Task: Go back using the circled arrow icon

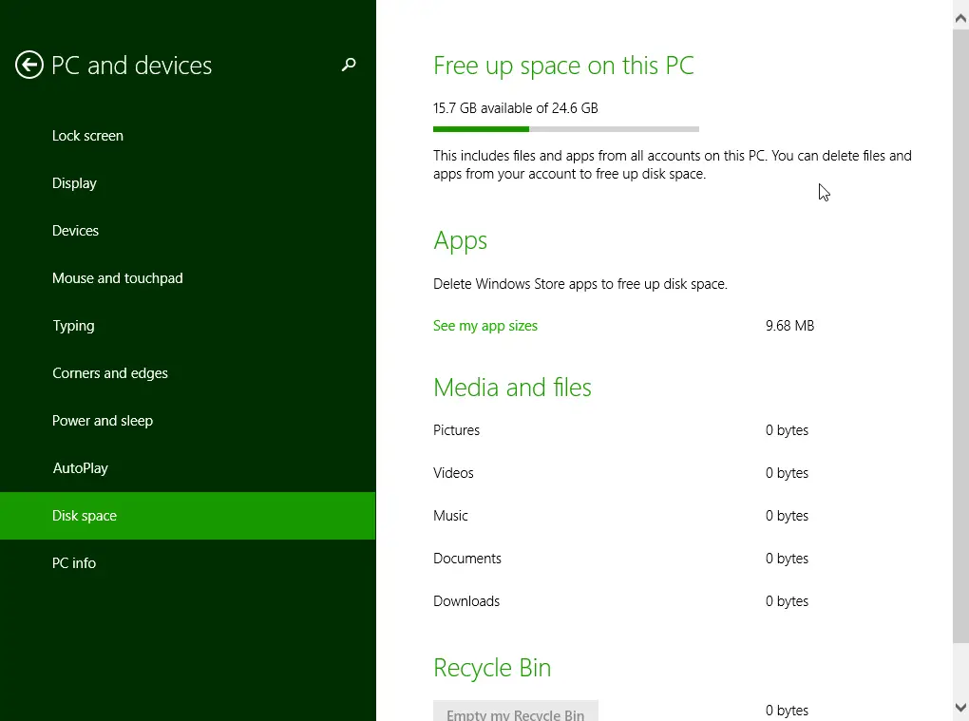Action: (x=29, y=65)
